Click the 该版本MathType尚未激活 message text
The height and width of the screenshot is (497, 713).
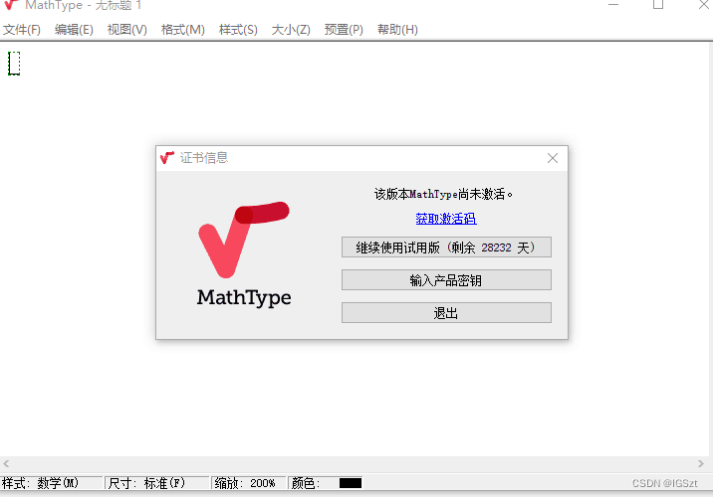pyautogui.click(x=443, y=194)
